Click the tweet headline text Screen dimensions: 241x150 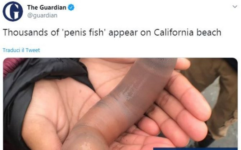(112, 33)
